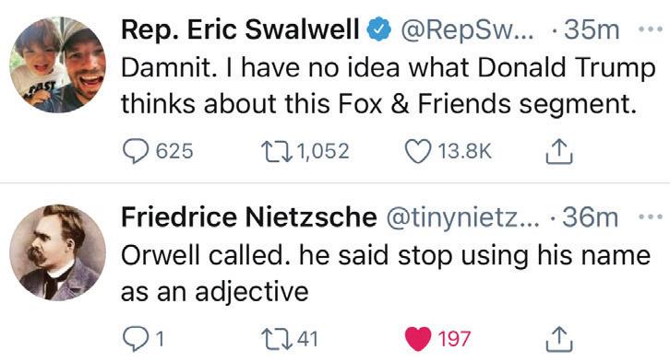Open the Orwell called tweet text

point(386,273)
